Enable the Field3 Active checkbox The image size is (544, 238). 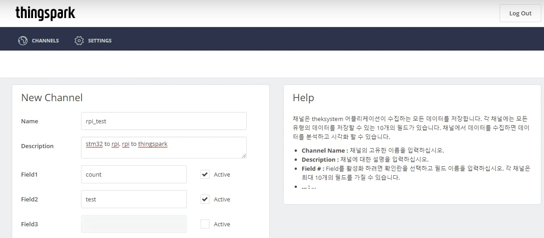coord(205,224)
